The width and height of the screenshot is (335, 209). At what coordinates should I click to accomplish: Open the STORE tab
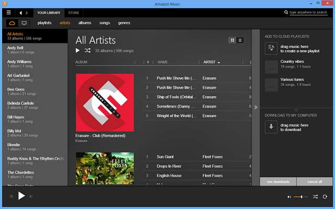[x=74, y=12]
